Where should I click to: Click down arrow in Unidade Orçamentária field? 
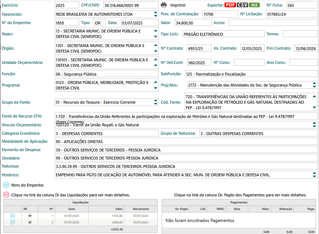coord(155,65)
